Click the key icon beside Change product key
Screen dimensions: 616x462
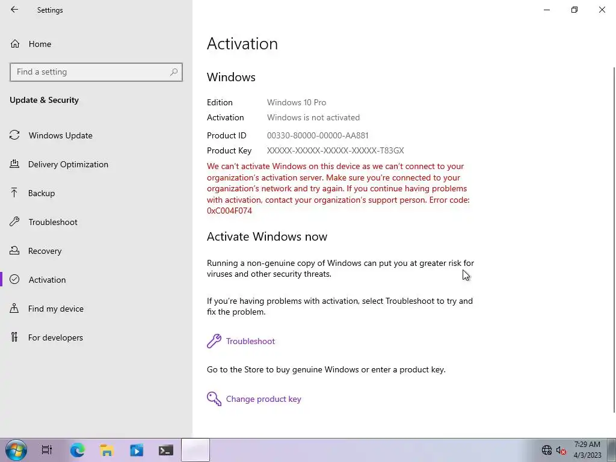coord(214,399)
